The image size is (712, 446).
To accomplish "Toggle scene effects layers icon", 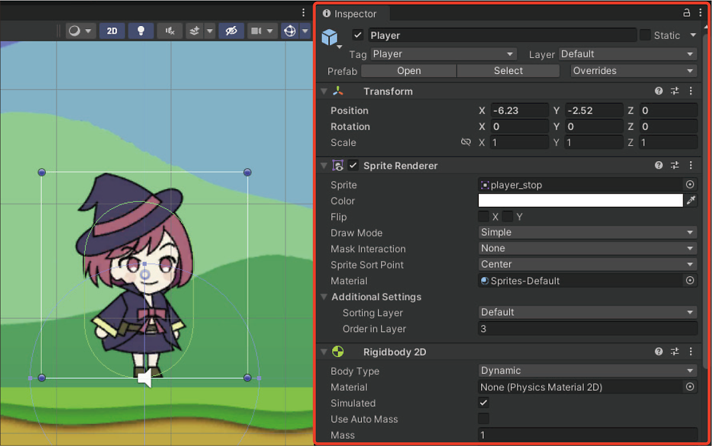I will pyautogui.click(x=195, y=31).
